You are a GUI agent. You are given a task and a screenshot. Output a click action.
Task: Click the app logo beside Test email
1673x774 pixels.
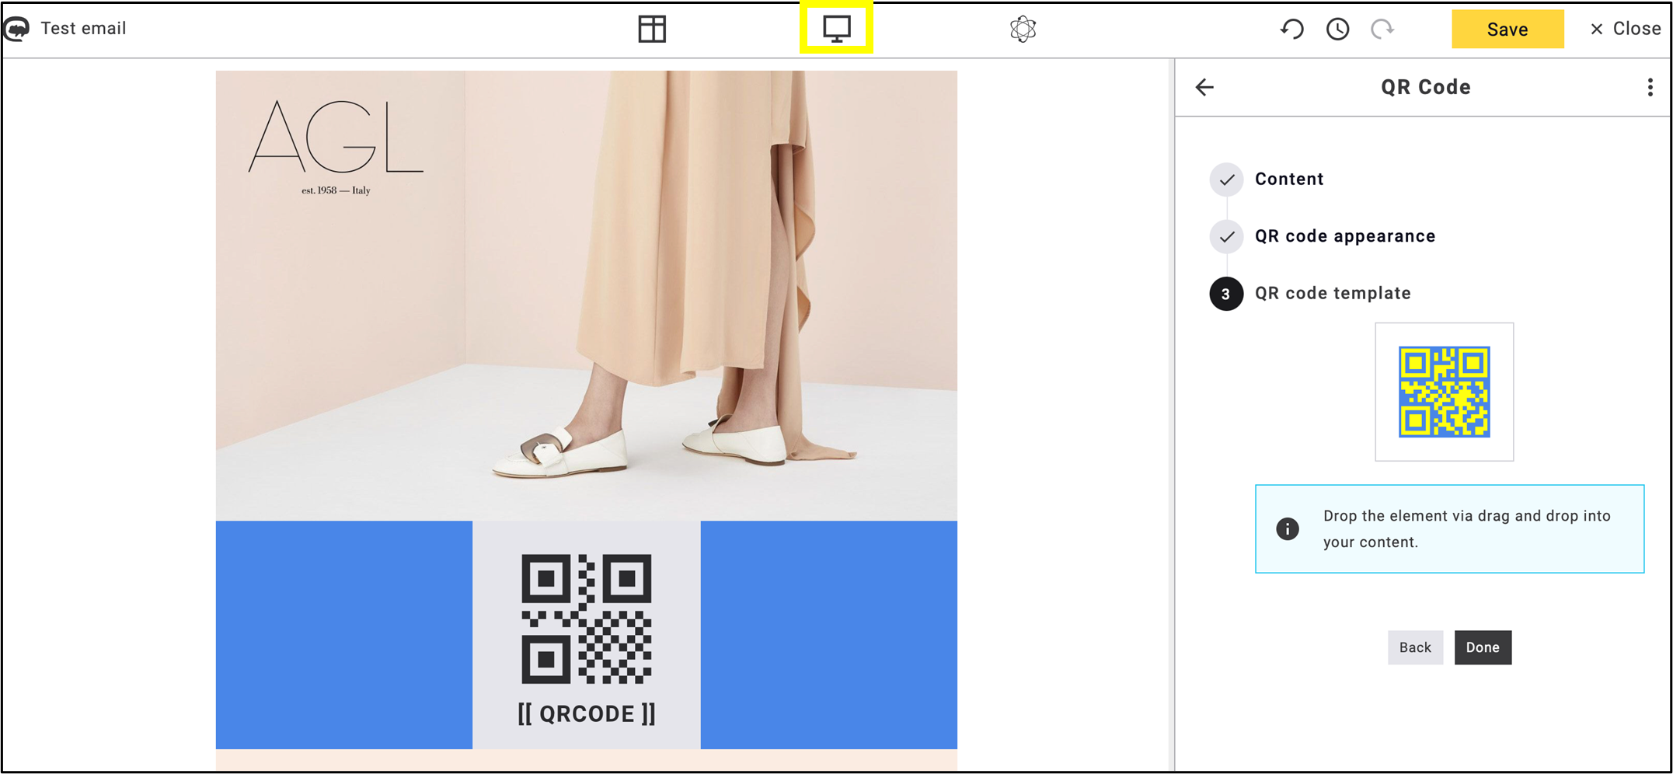click(x=17, y=29)
